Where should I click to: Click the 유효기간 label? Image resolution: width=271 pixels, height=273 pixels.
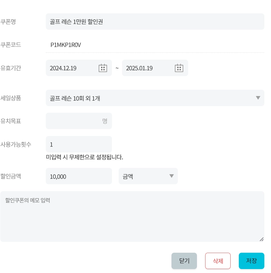click(x=11, y=68)
